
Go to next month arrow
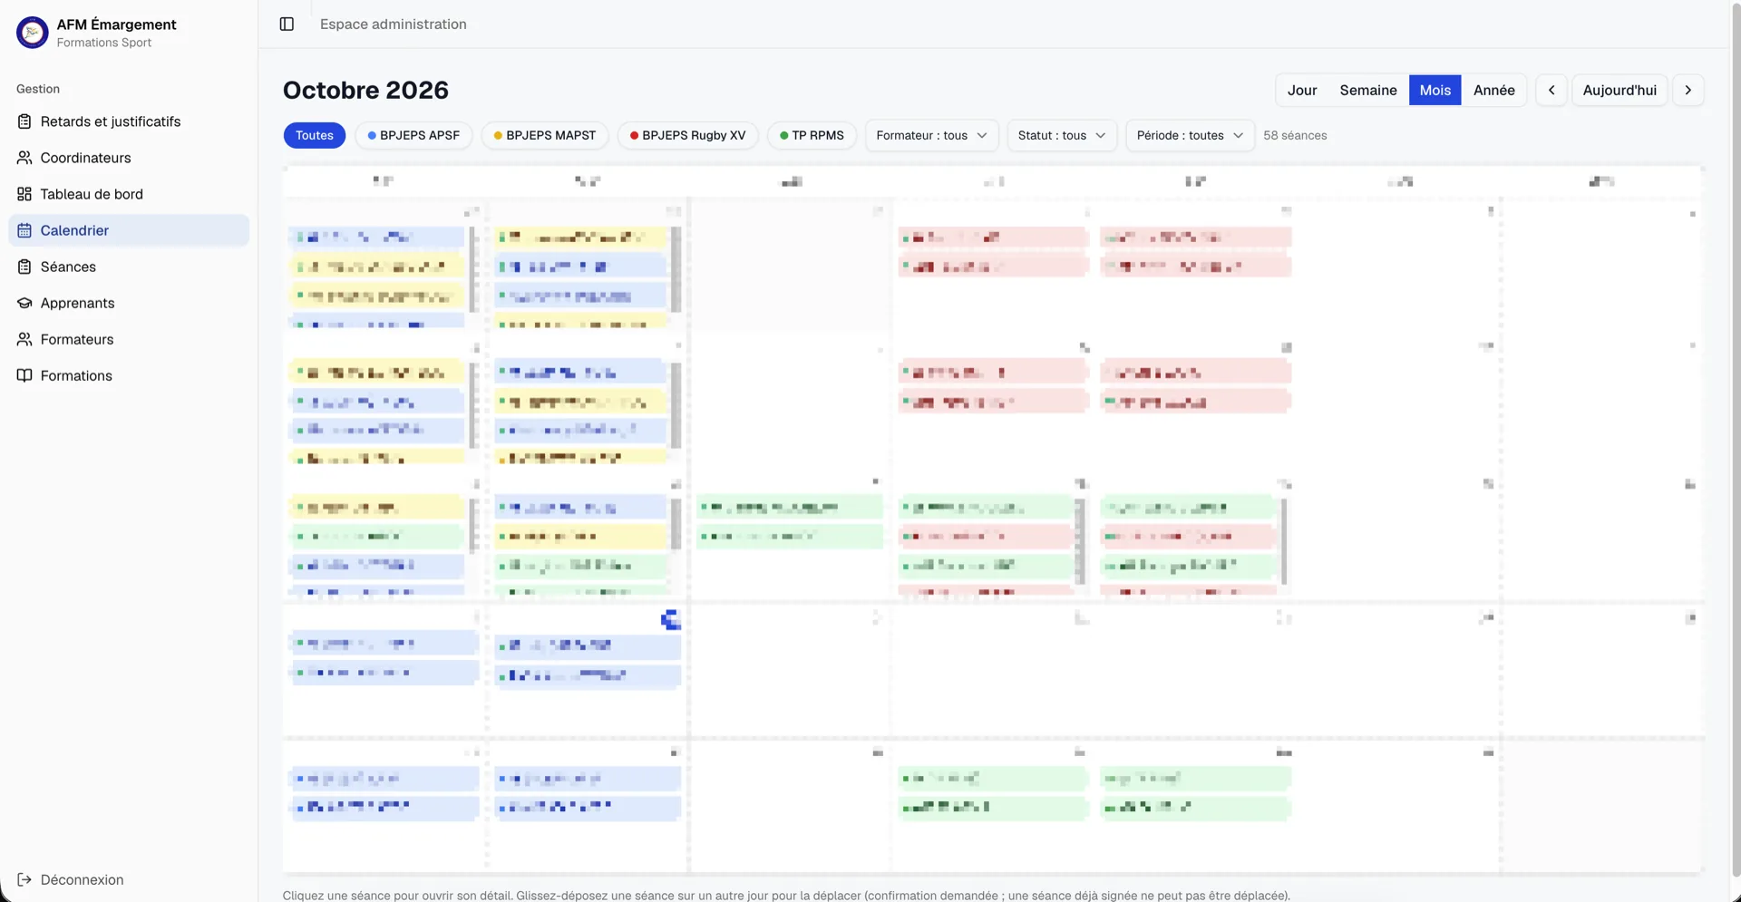1688,90
